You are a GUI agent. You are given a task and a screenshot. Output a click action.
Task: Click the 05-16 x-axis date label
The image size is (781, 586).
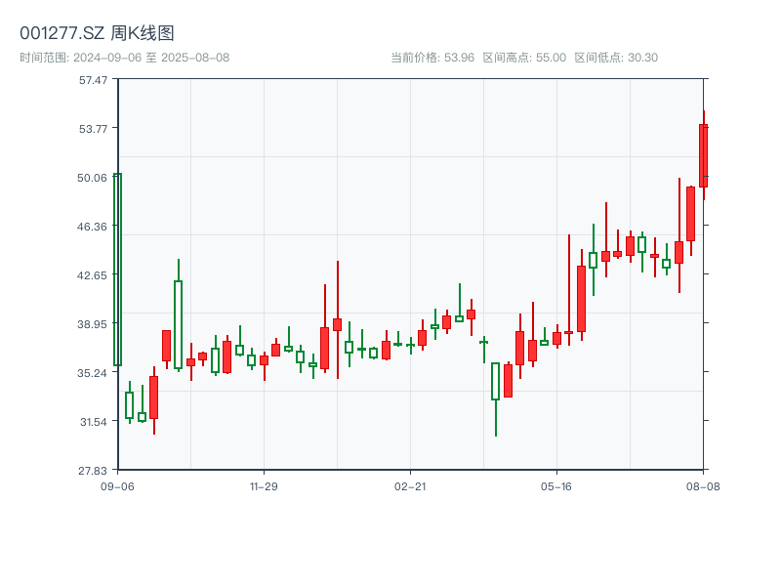click(555, 485)
